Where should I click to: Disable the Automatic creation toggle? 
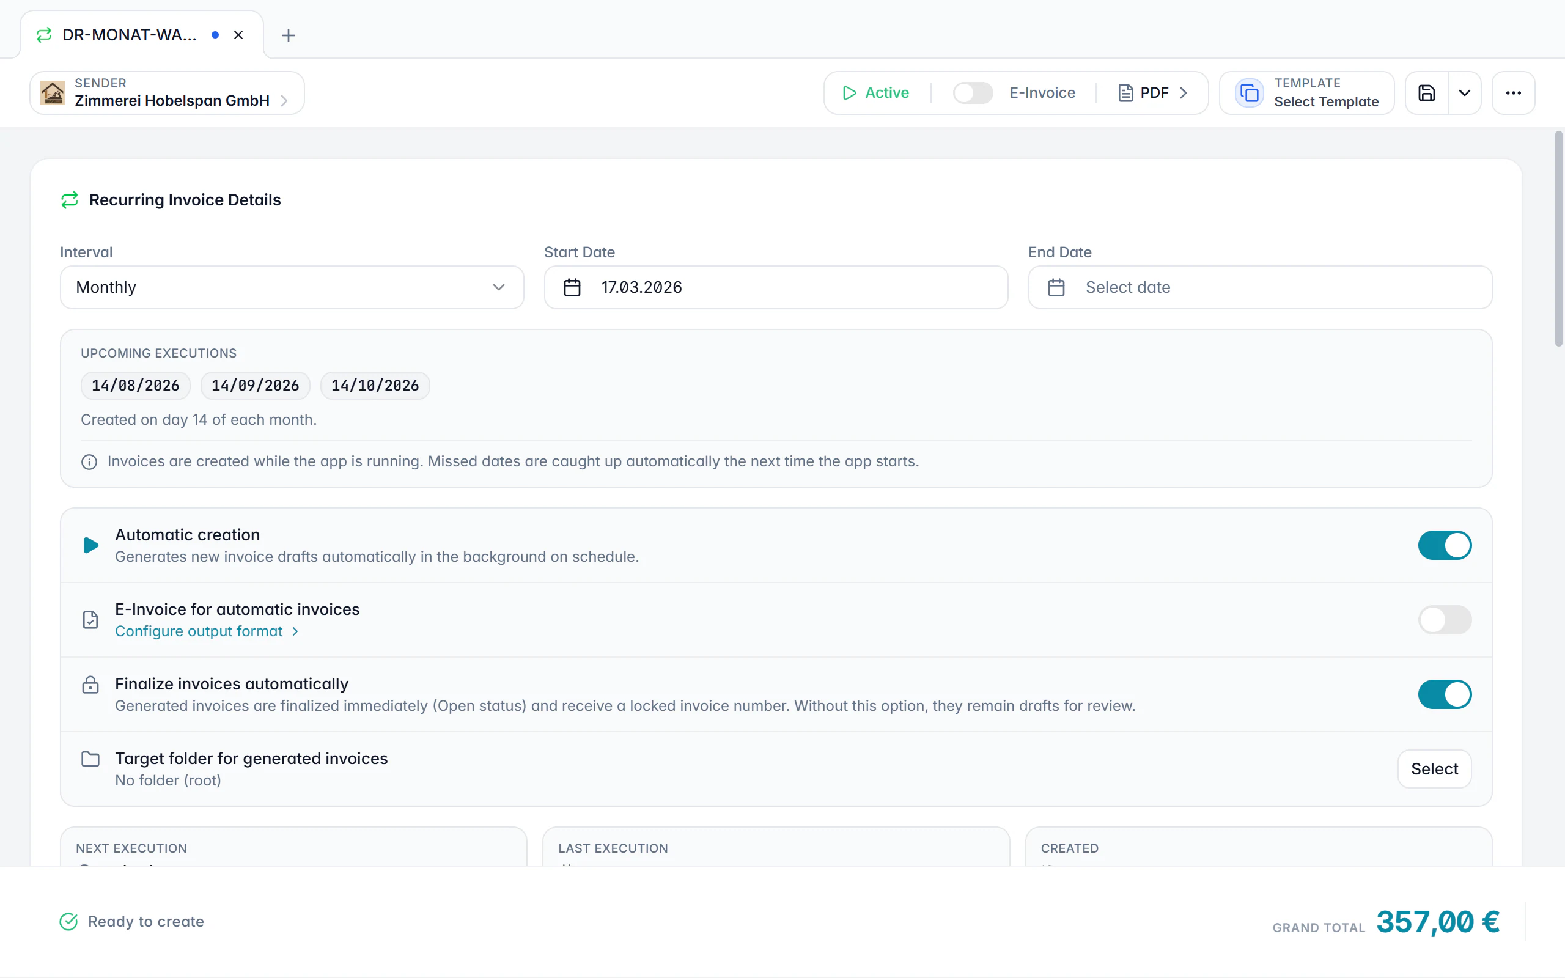[x=1445, y=545]
